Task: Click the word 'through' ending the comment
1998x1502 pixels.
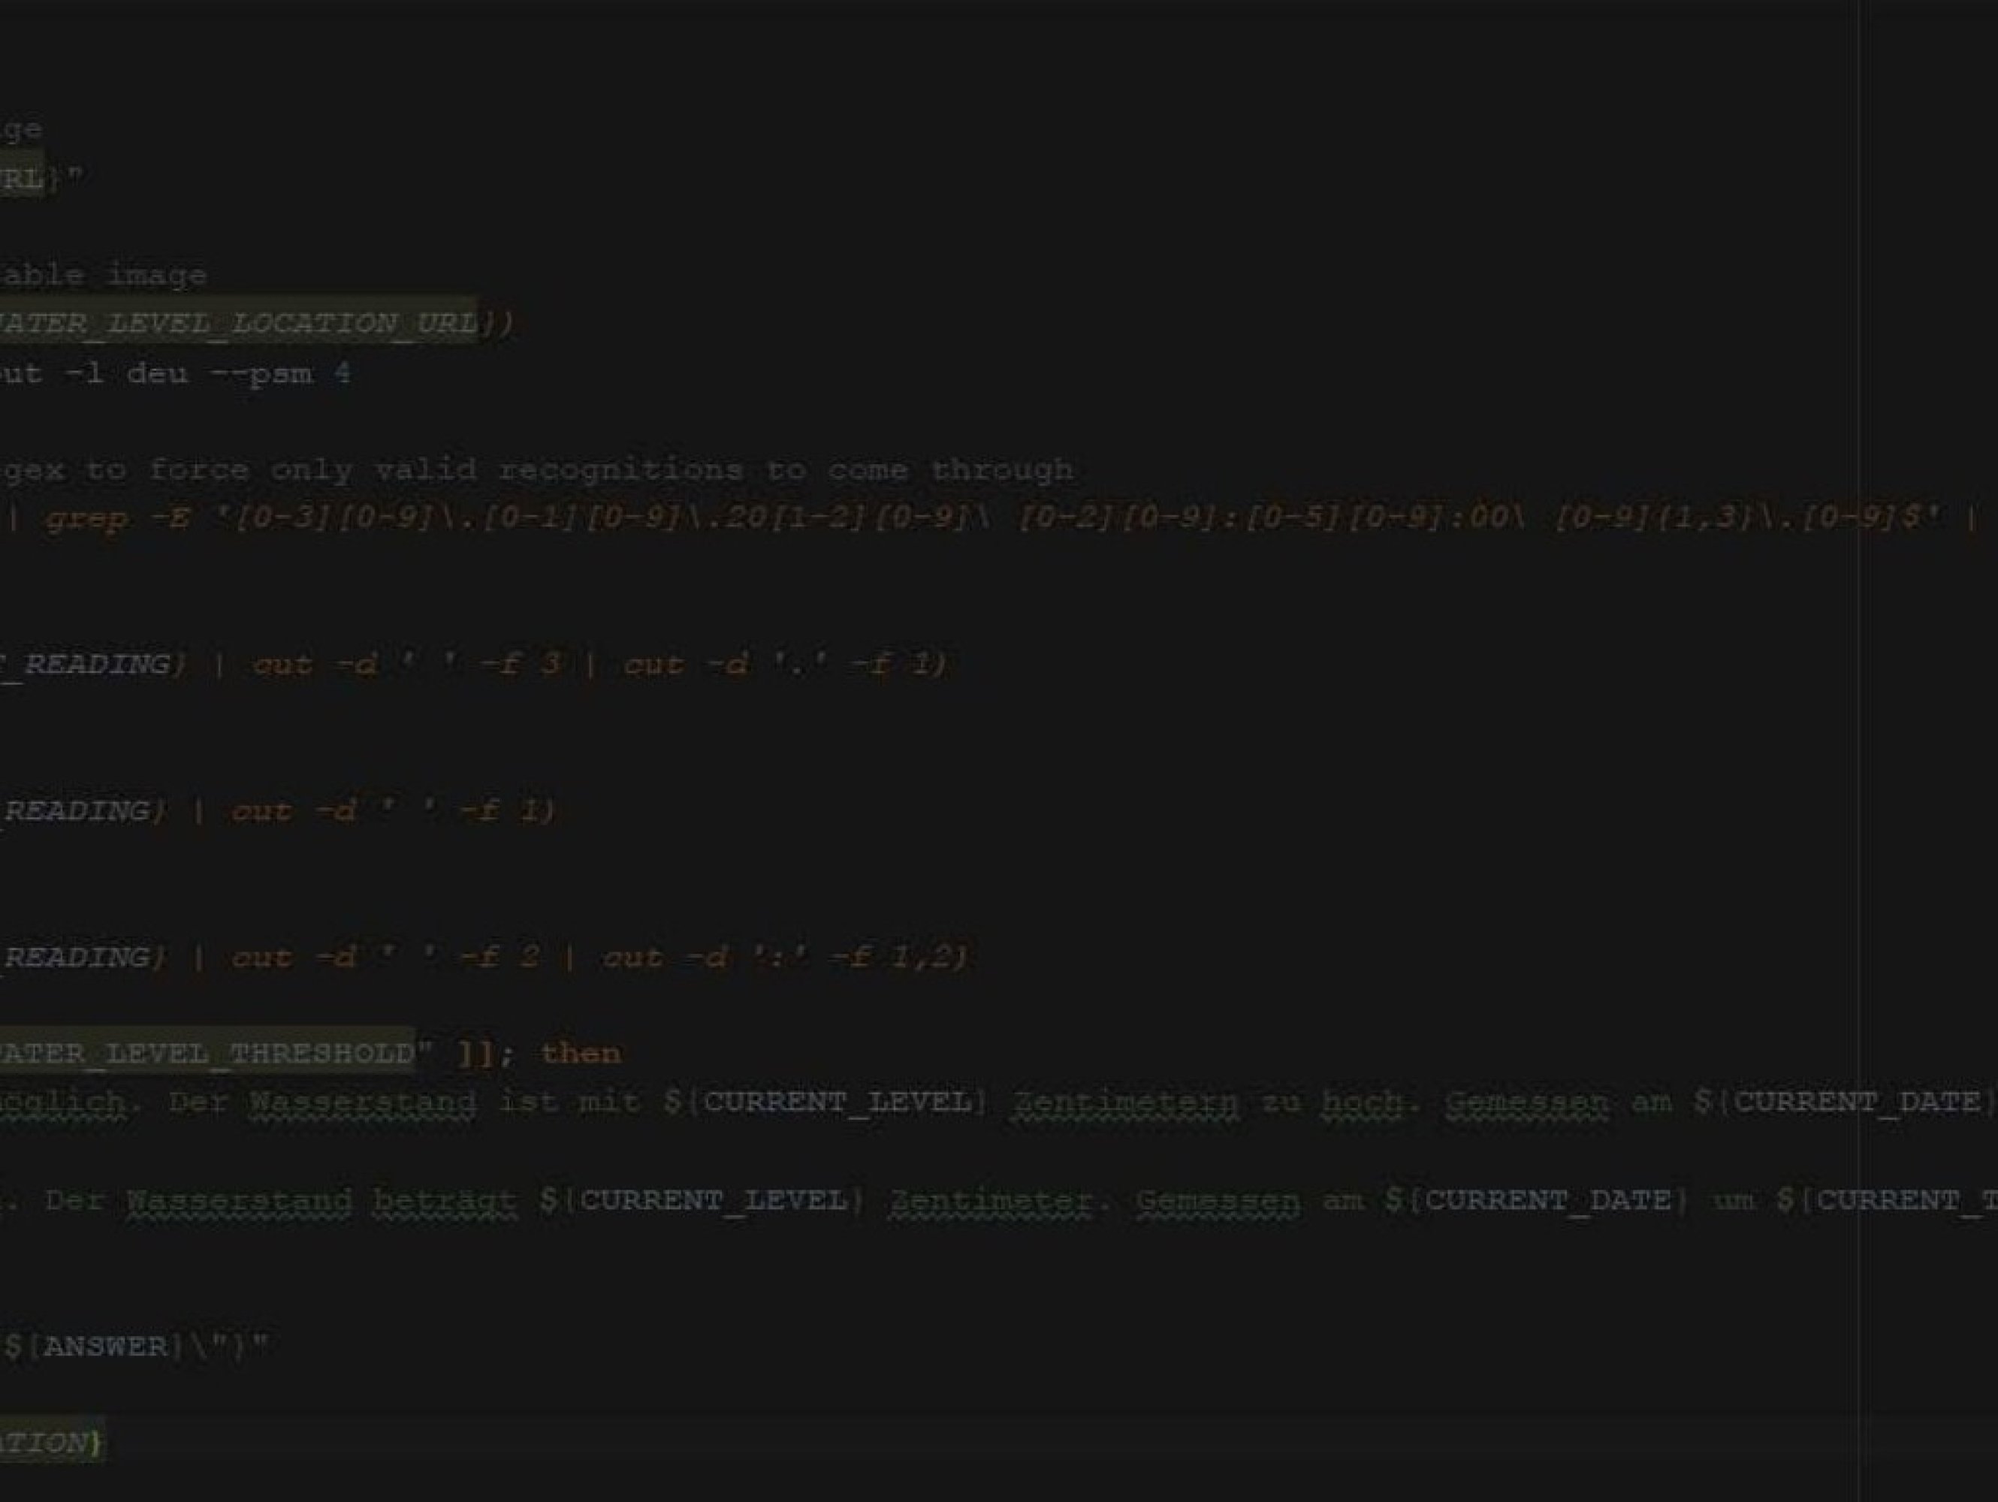Action: [1002, 471]
